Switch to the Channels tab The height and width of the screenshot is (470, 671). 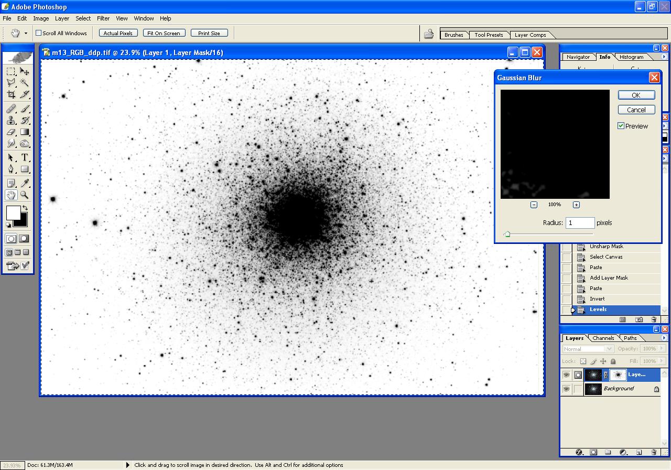[x=603, y=338]
